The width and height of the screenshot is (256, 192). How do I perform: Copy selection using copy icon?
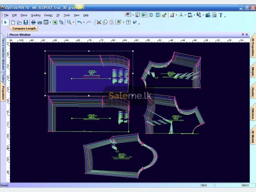(x=105, y=22)
